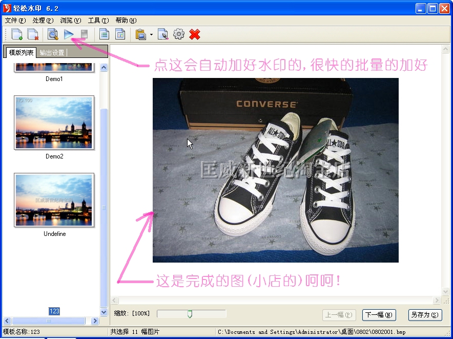Click the gray stop processing icon
The width and height of the screenshot is (453, 339).
point(84,34)
